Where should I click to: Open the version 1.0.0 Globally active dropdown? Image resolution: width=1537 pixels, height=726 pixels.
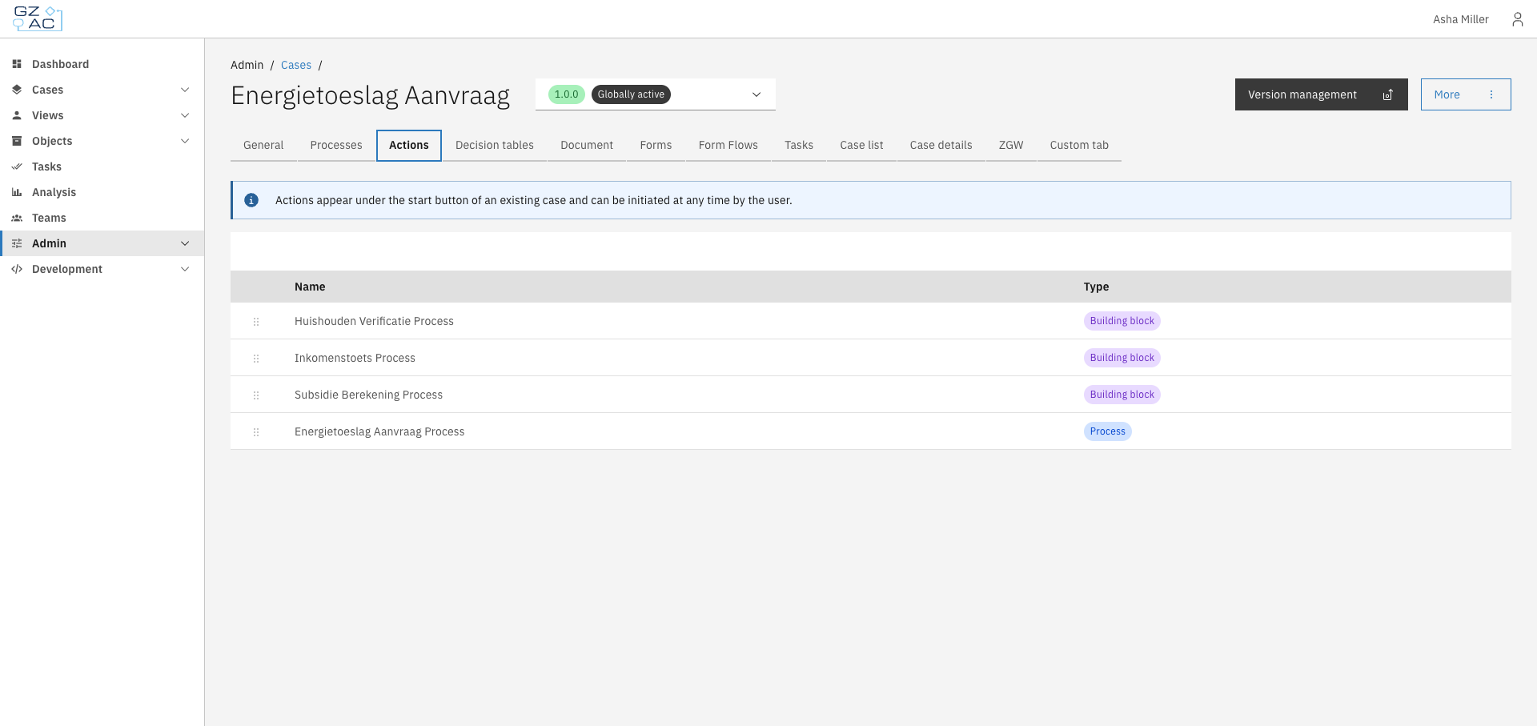pos(656,94)
